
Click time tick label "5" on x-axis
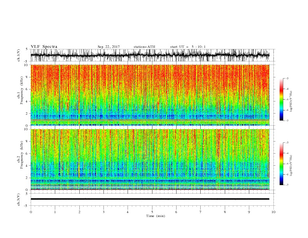152,212
